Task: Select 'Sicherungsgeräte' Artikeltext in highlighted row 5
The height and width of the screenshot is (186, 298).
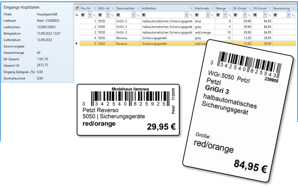Action: pyautogui.click(x=167, y=44)
